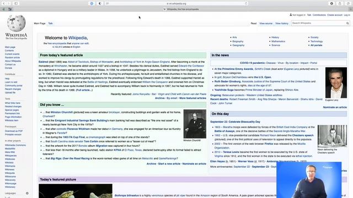Open the Create account link
Image resolution: width=353 pixels, height=198 pixels.
pos(335,15)
